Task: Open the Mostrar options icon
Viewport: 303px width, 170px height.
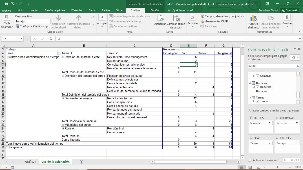Action: click(x=287, y=18)
